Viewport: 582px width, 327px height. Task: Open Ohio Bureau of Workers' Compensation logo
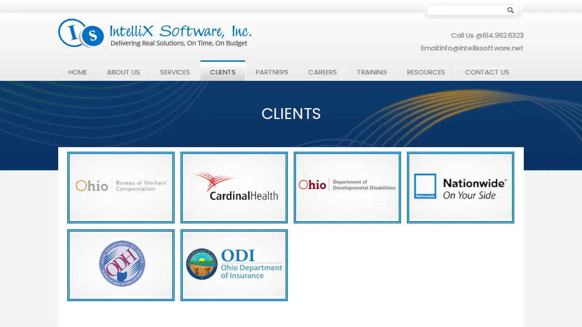(121, 188)
